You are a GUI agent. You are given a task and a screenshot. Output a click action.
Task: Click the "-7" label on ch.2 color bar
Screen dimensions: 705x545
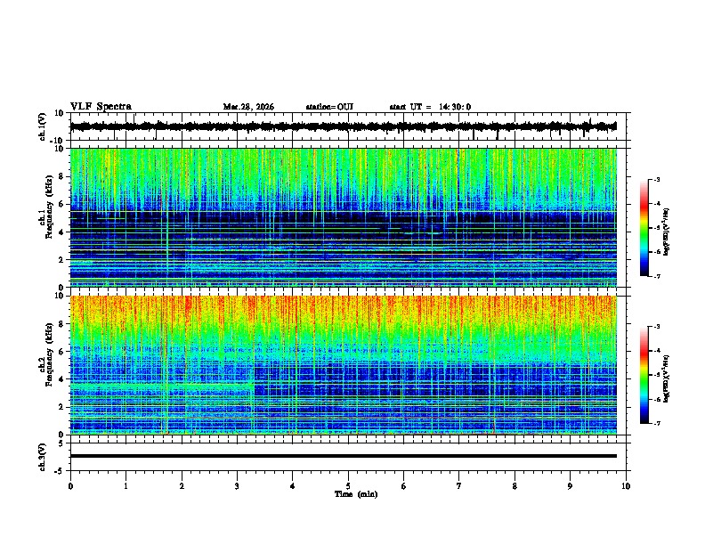(657, 423)
